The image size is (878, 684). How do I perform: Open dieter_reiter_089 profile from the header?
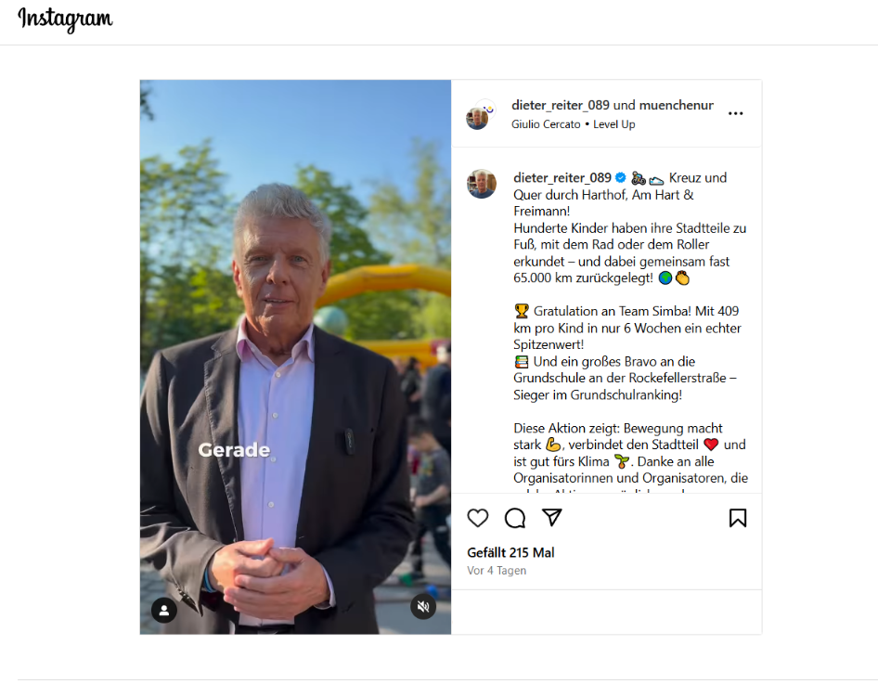[560, 105]
